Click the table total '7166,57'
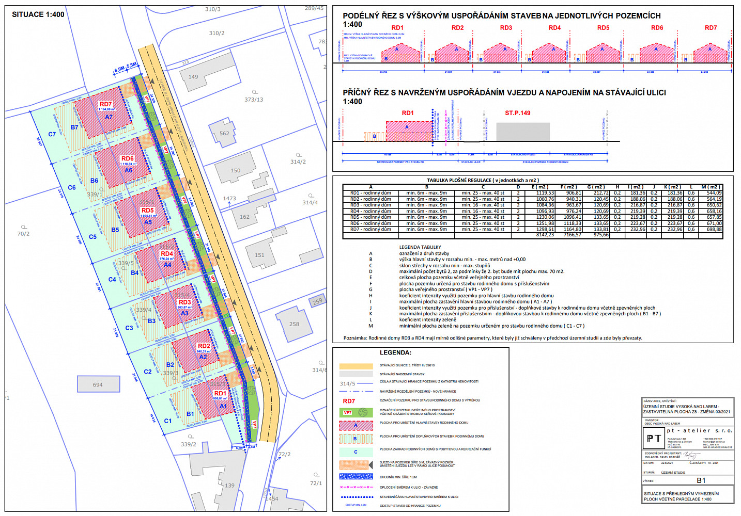 coord(572,235)
